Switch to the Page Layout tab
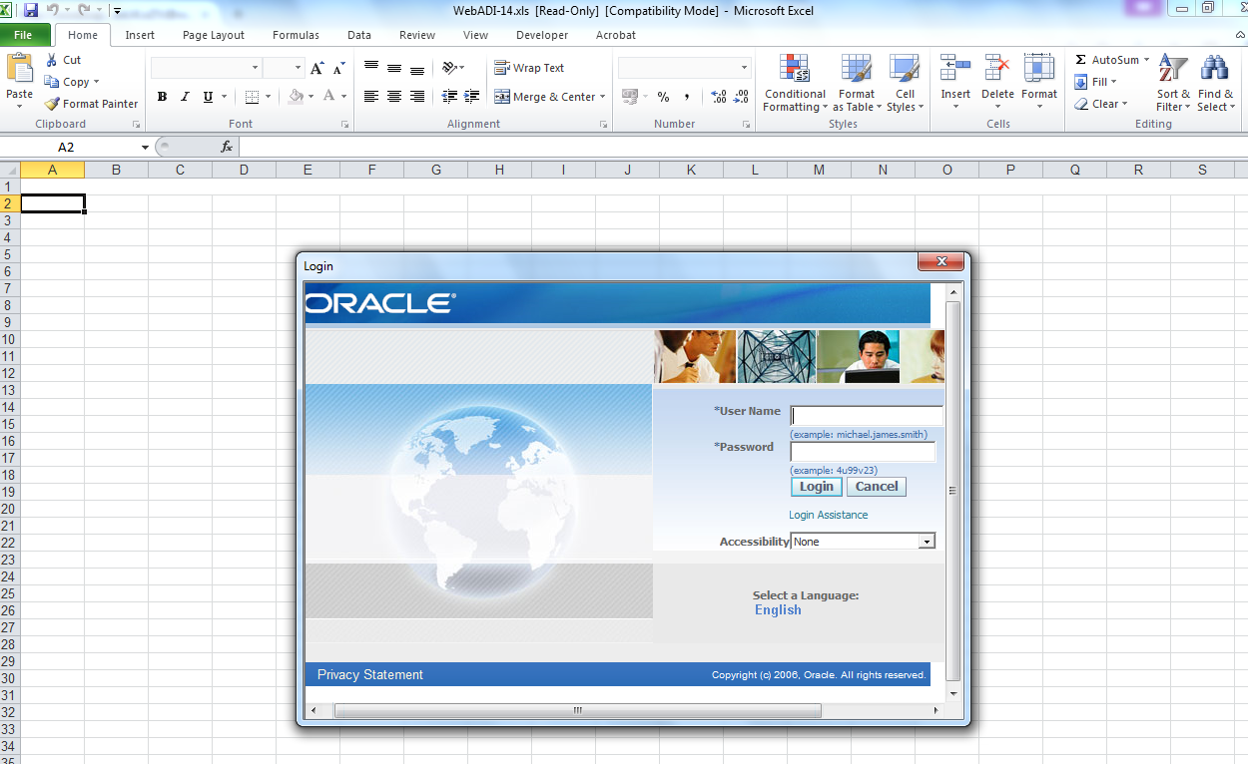Viewport: 1248px width, 764px height. click(x=214, y=35)
